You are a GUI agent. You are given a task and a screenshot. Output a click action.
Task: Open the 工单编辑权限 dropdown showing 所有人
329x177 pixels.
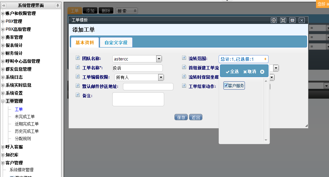[161, 77]
